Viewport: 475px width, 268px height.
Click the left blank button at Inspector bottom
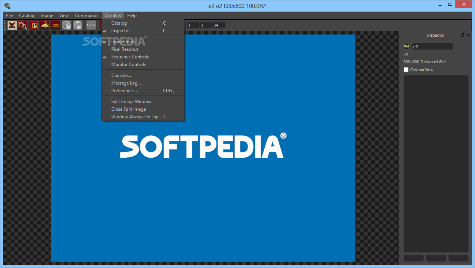(413, 258)
